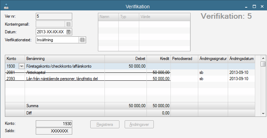267x138 pixels.
Task: Click the Konteringsmall input field
Action: click(50, 24)
